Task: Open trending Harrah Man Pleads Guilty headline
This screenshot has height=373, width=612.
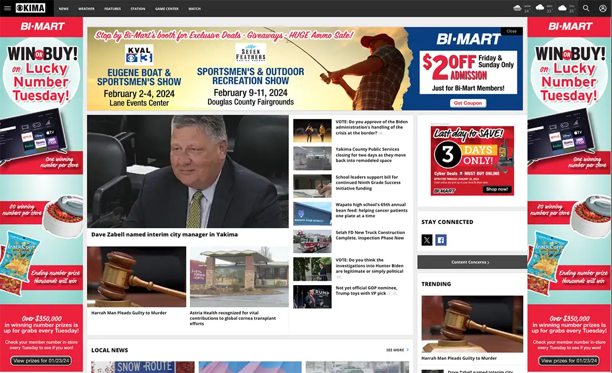Action: click(459, 358)
